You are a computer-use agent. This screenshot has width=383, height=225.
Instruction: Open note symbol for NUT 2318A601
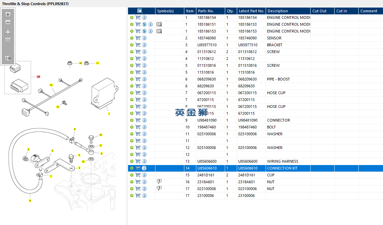(159, 182)
